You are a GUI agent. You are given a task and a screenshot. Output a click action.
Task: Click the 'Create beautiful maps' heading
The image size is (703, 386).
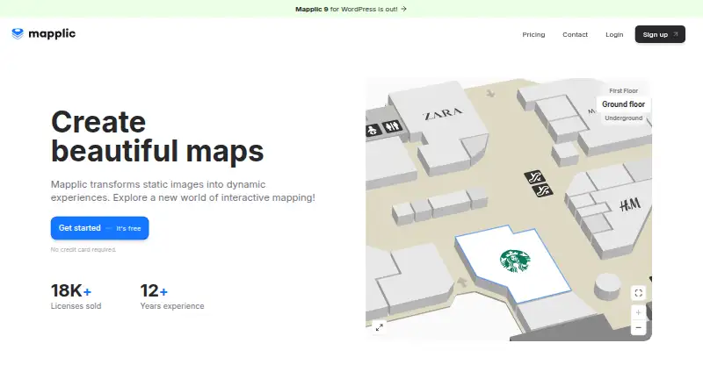157,137
